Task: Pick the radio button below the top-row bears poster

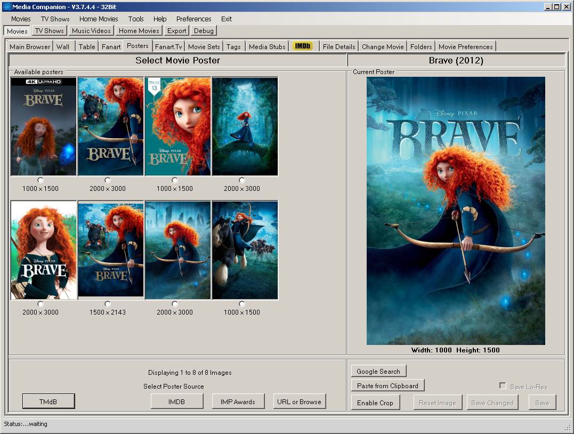Action: point(107,180)
